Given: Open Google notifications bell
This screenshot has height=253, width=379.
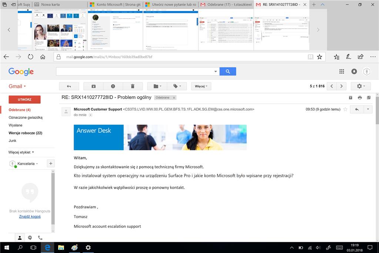Looking at the screenshot, I should 354,72.
